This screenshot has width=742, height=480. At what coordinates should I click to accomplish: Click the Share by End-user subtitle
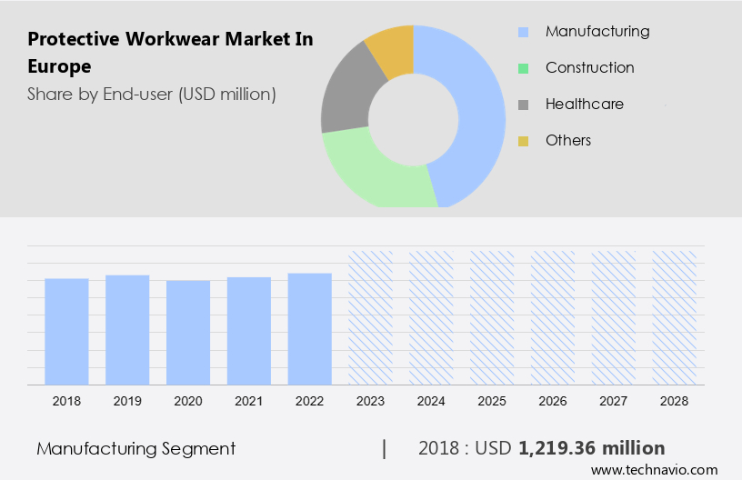152,94
